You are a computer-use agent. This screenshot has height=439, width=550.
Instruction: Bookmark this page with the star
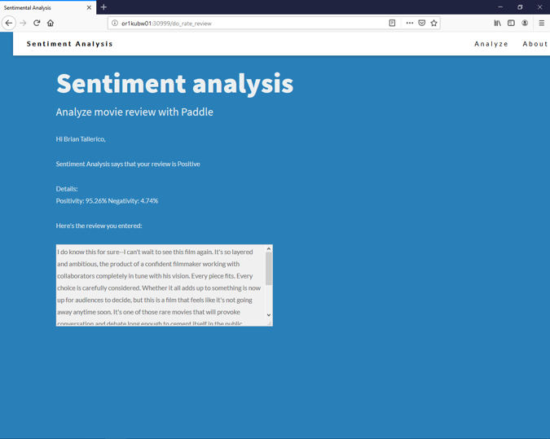pos(434,23)
